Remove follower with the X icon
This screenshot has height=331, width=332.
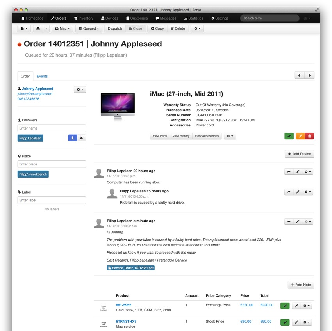82,138
